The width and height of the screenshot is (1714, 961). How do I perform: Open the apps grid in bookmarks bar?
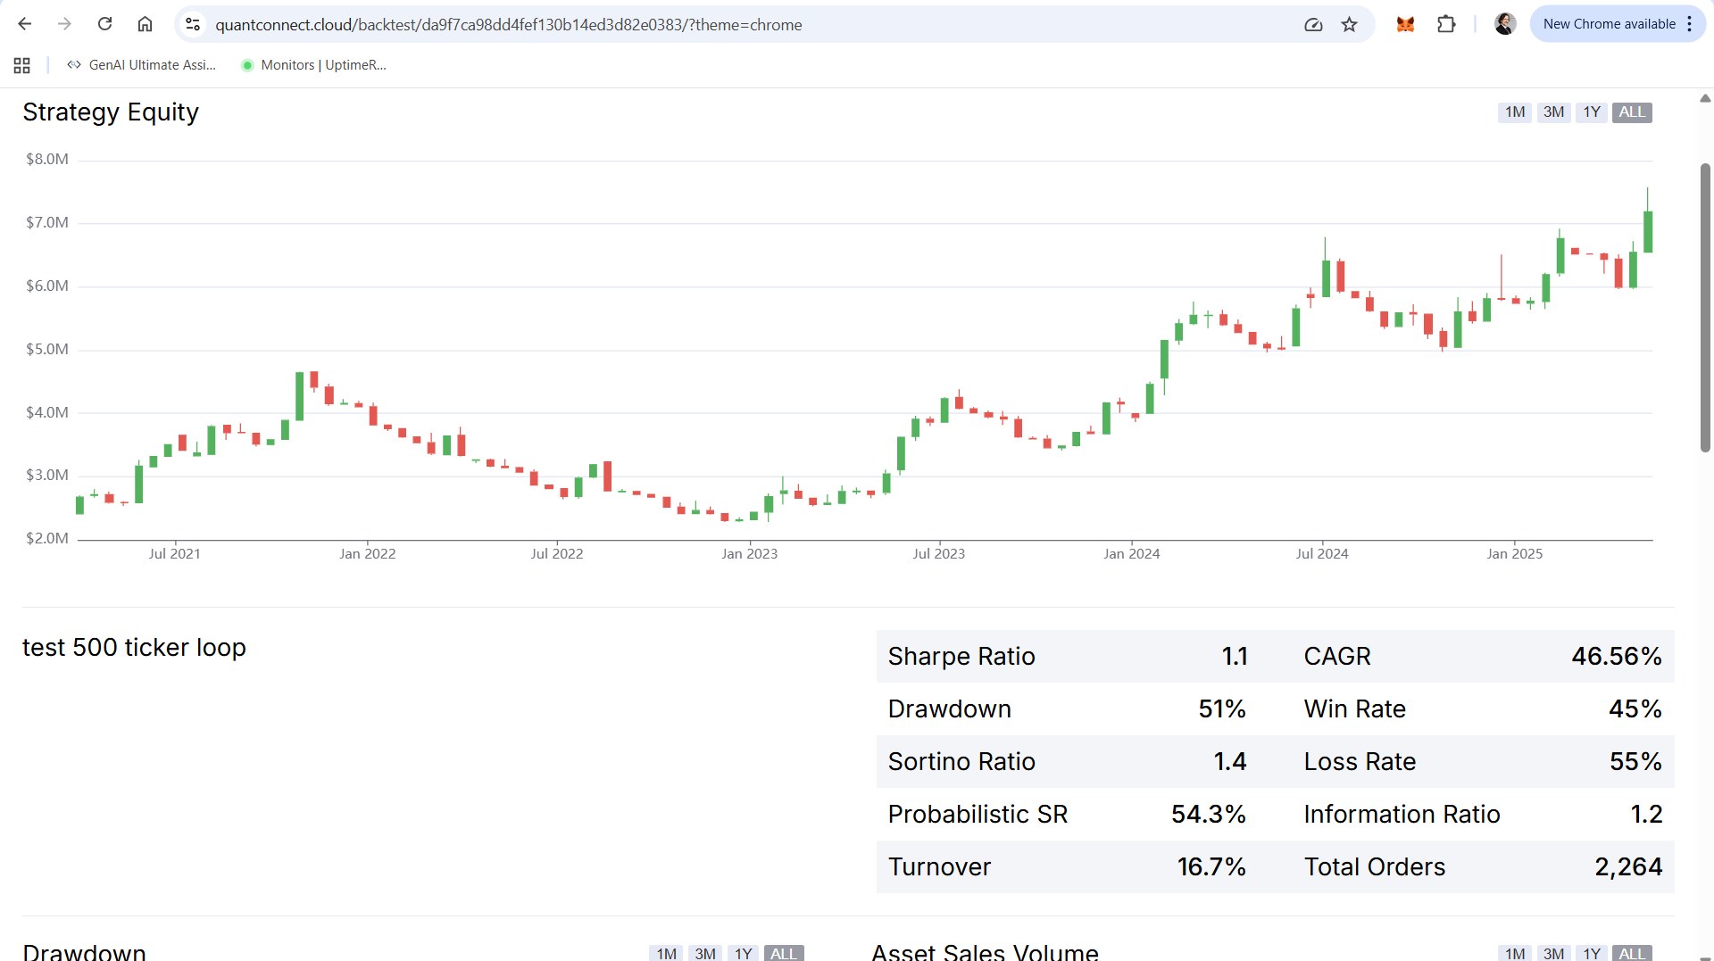[22, 65]
